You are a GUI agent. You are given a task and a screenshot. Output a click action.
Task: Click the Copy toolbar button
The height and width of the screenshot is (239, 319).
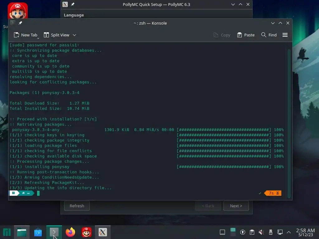(222, 35)
